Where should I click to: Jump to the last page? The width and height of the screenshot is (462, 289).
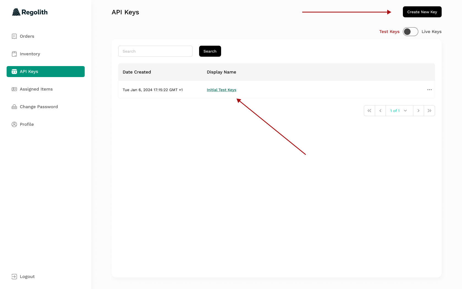429,111
